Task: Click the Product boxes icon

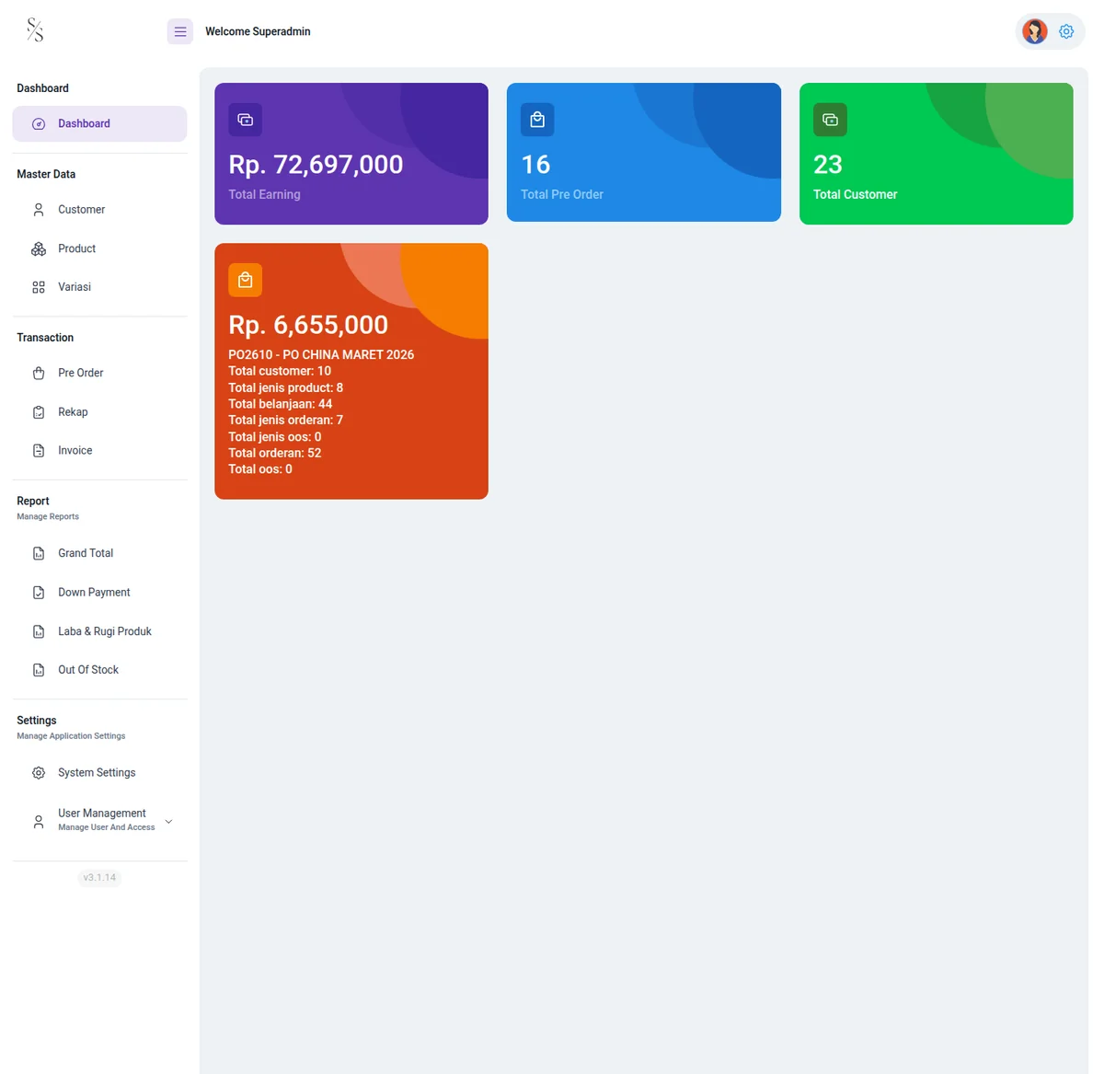Action: tap(39, 249)
